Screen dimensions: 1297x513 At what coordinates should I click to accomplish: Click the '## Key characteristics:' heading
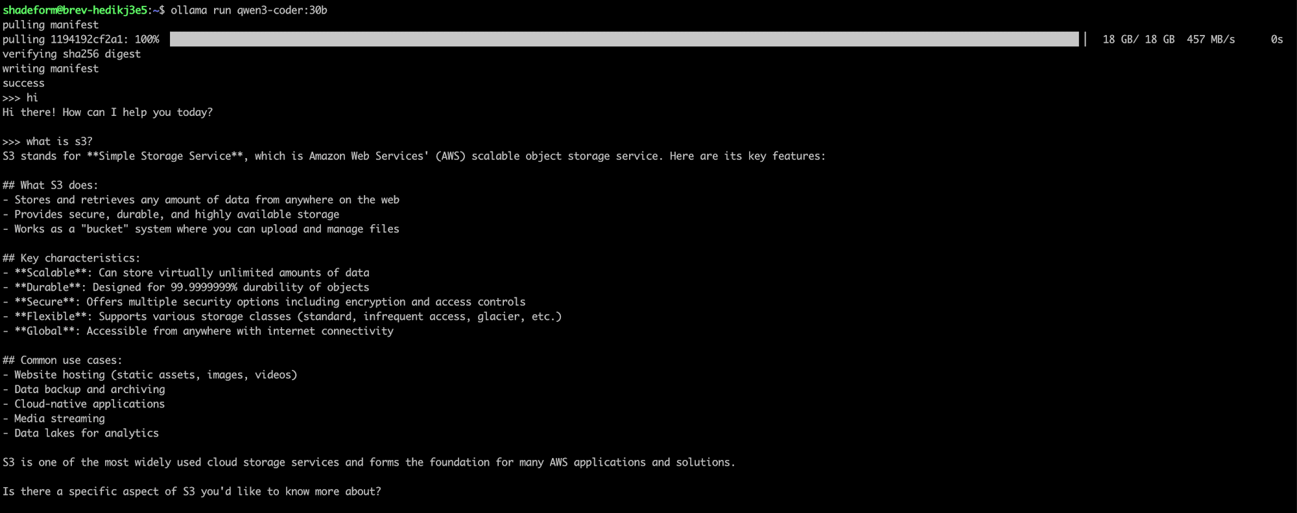pos(71,258)
